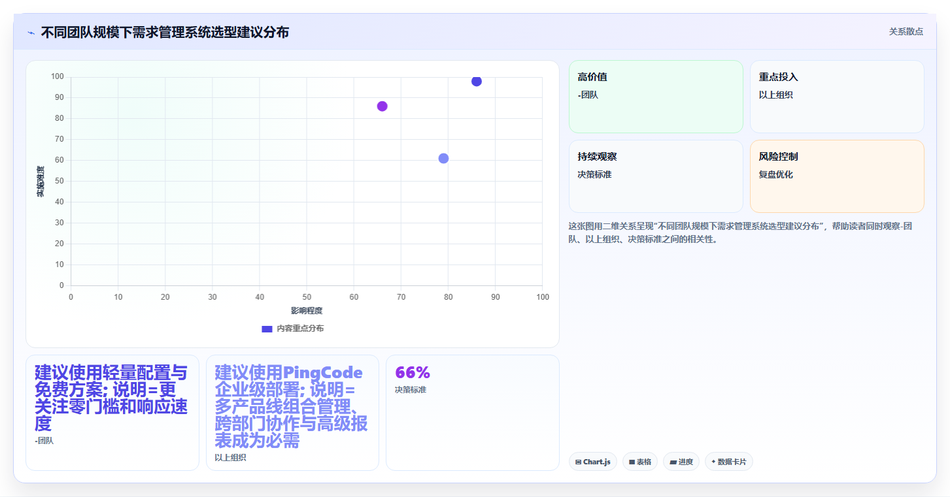950x497 pixels.
Task: Open the 风险控制 card
Action: [837, 176]
